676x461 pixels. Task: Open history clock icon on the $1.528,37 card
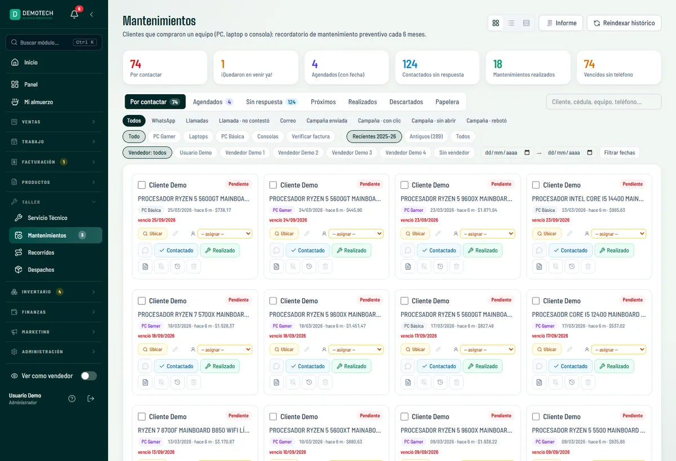177,382
